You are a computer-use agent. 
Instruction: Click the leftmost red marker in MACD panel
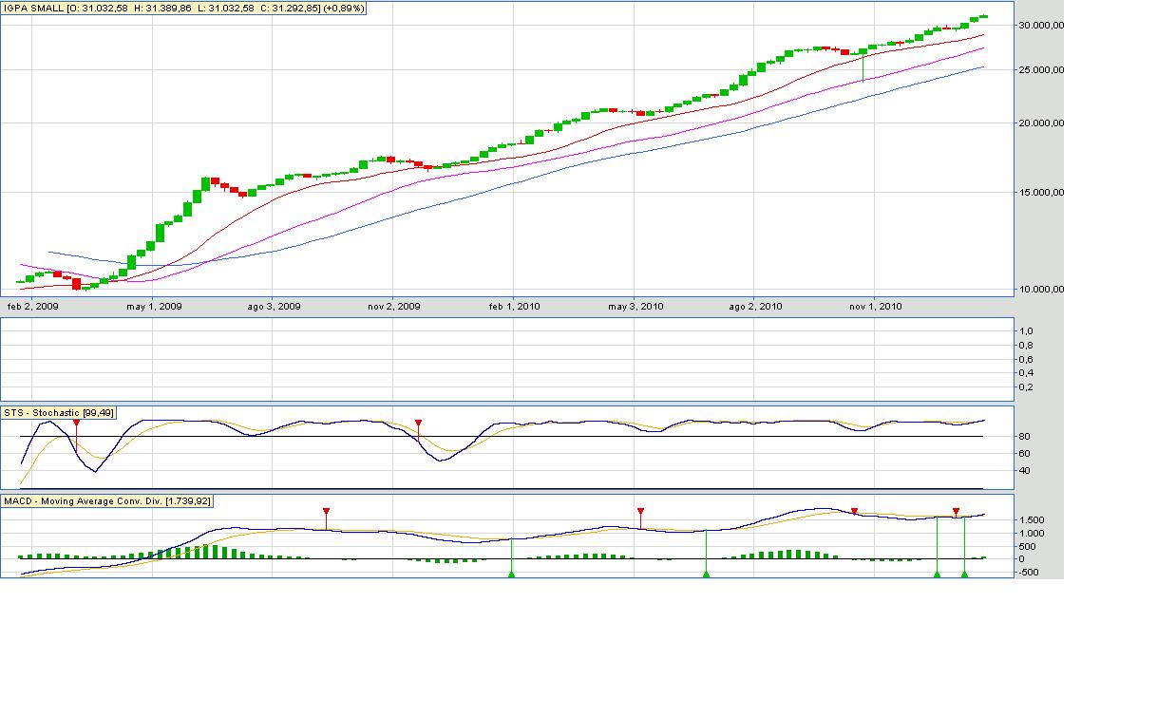pos(326,511)
